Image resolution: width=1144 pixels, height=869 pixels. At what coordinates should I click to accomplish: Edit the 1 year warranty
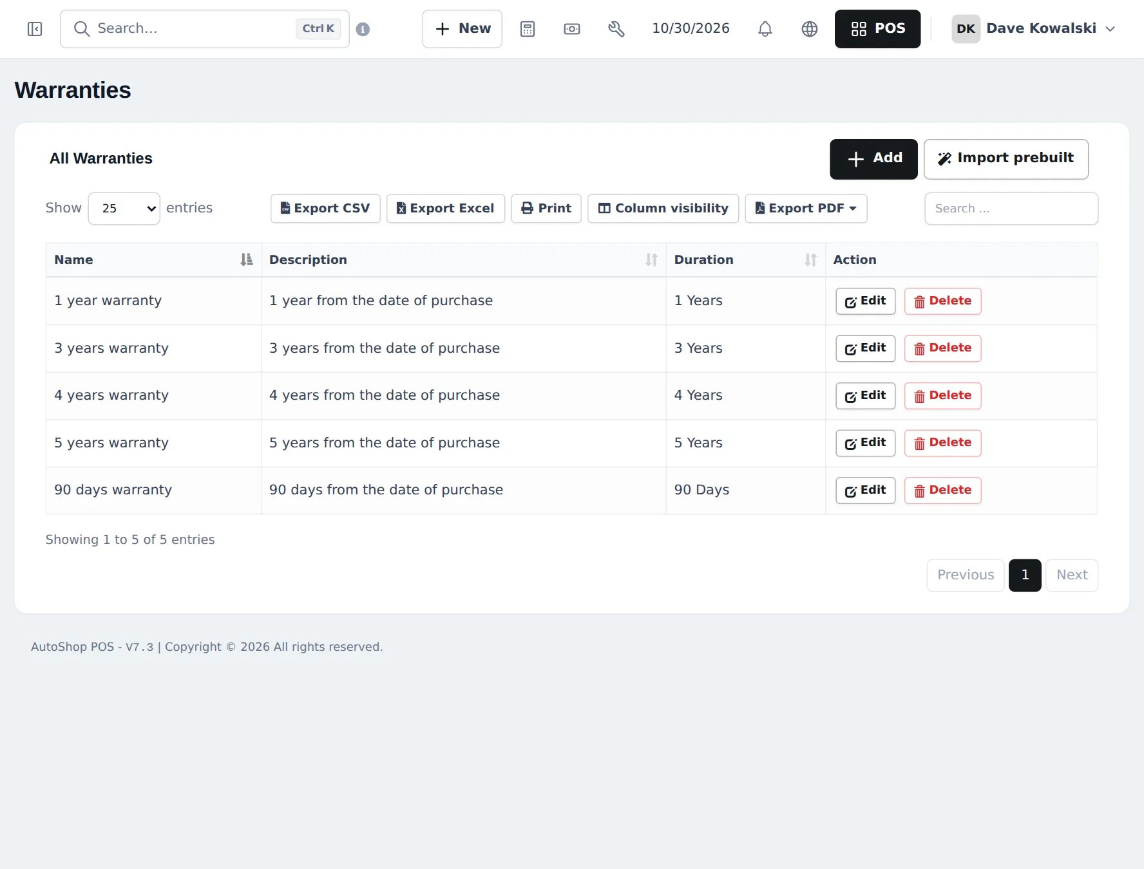point(866,301)
